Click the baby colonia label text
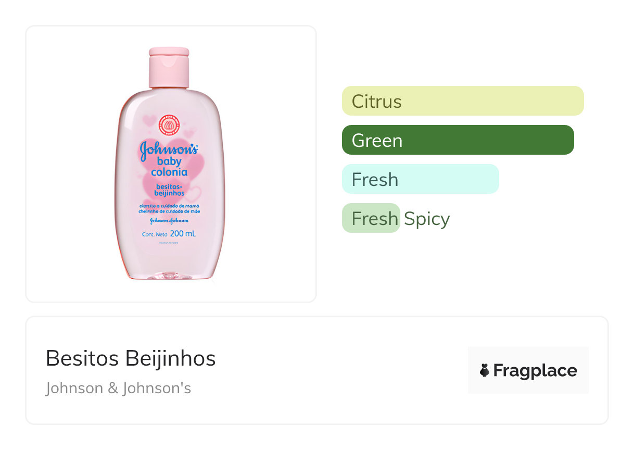 169,167
